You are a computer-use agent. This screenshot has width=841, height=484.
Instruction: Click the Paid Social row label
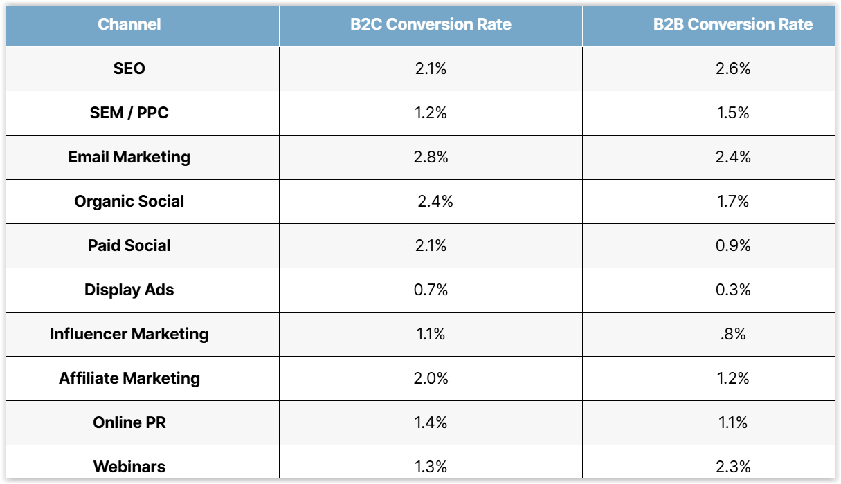pyautogui.click(x=129, y=245)
